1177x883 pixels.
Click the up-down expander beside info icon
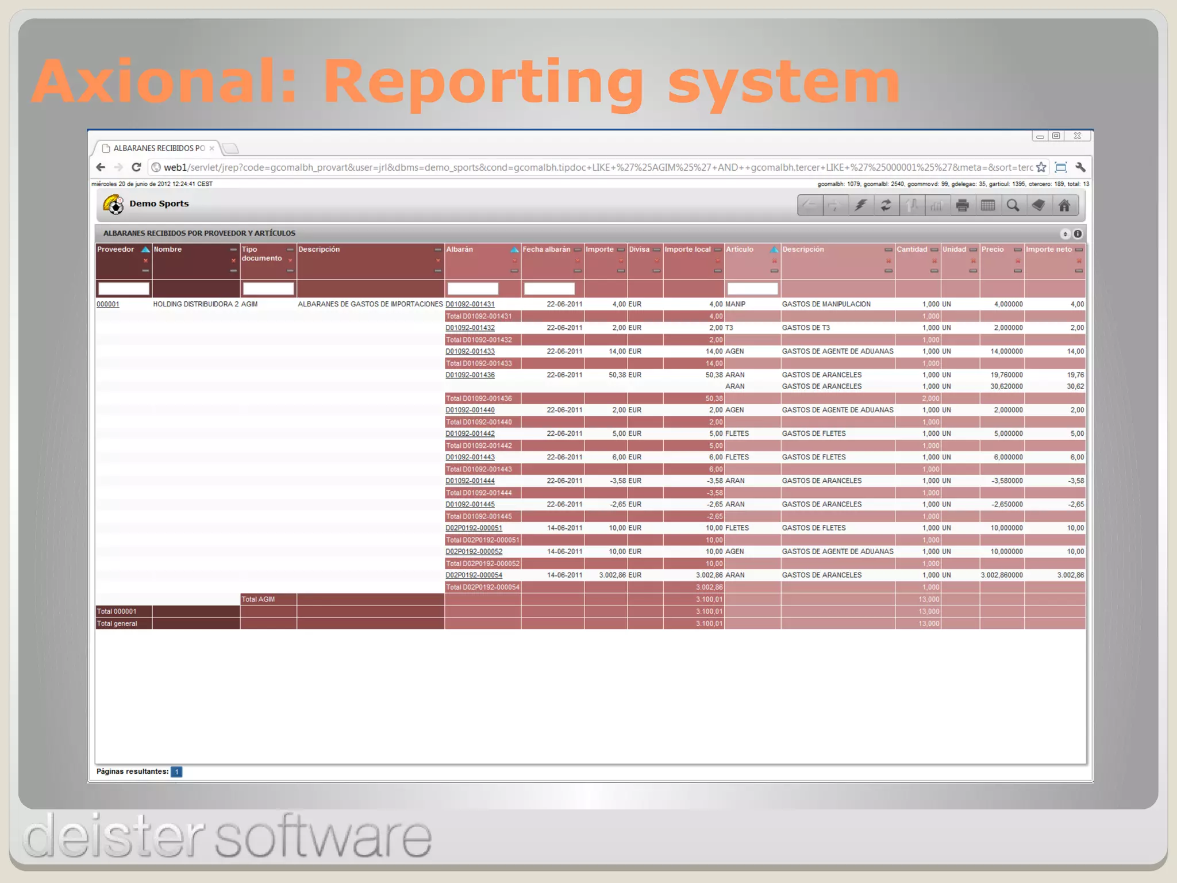tap(1065, 234)
